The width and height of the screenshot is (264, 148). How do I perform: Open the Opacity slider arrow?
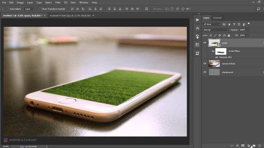(x=248, y=30)
